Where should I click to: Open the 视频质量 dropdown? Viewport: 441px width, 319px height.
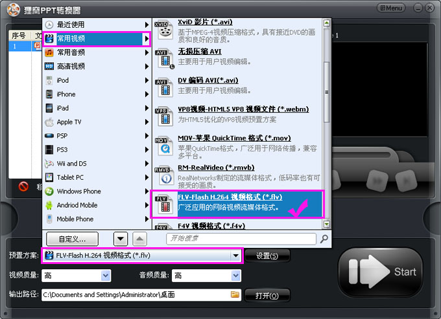106,276
